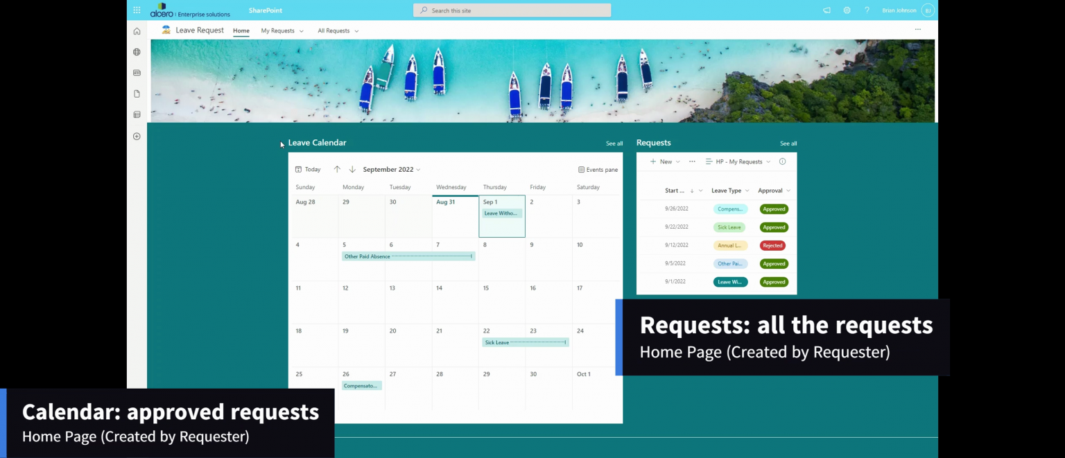
Task: Toggle the Events pane in Leave Calendar
Action: (597, 169)
